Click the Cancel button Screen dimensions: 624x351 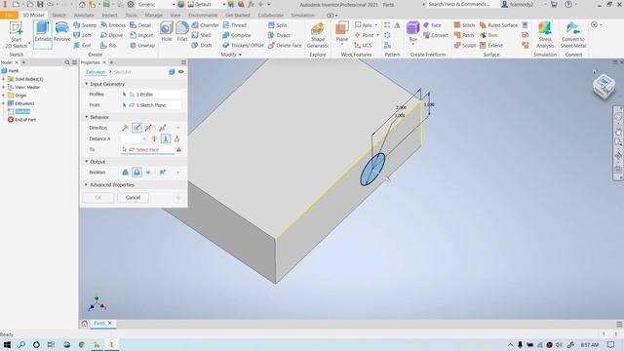pyautogui.click(x=133, y=198)
